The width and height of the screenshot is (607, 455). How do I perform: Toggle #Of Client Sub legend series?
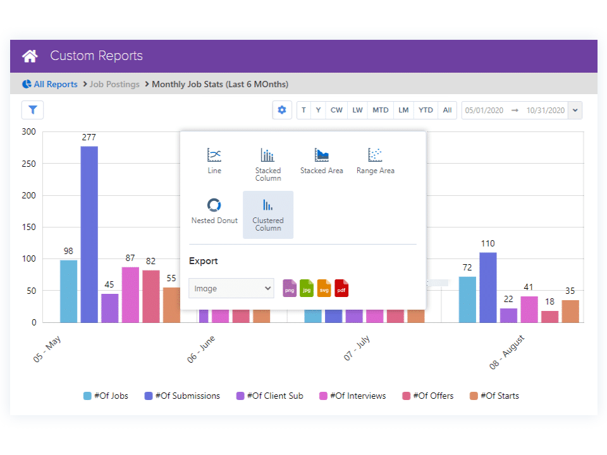coord(270,396)
